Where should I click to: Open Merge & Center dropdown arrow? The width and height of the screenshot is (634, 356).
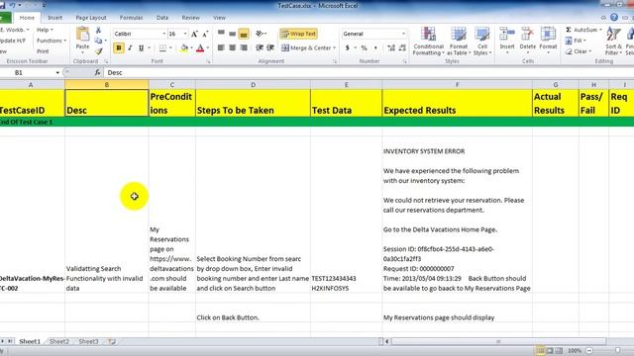335,48
